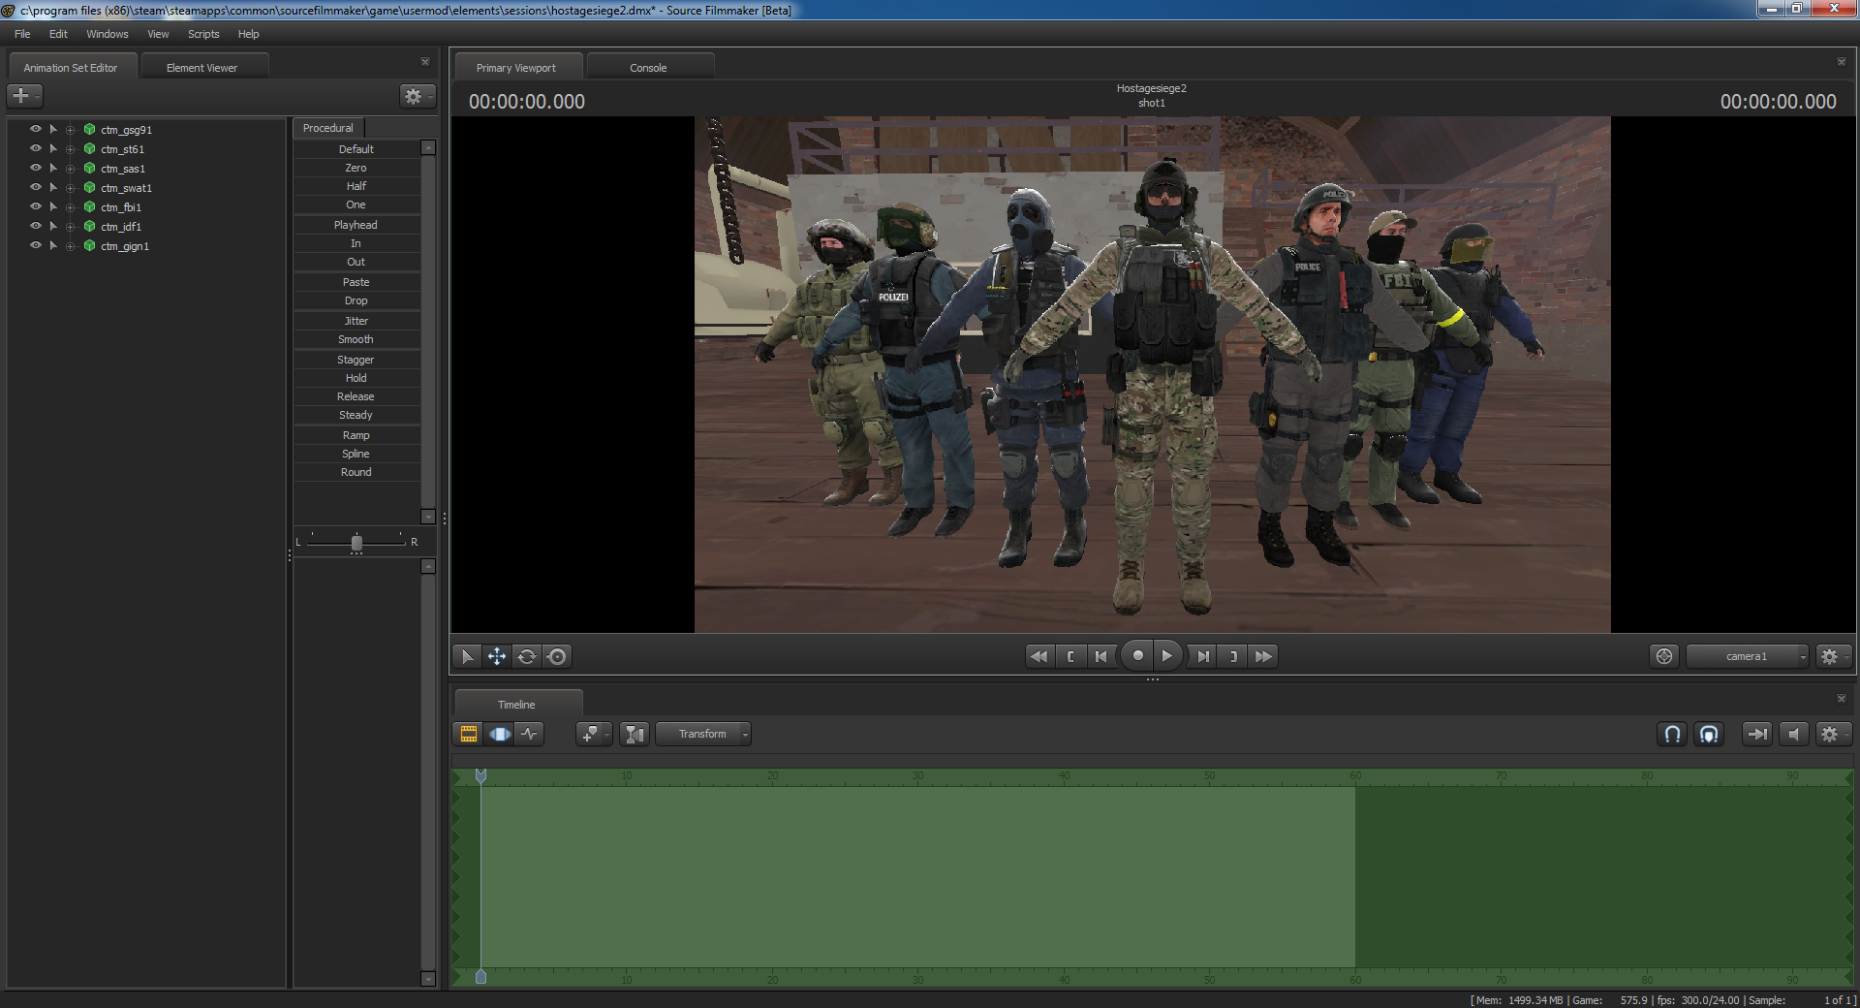Toggle the timeline audio mute speaker
This screenshot has height=1008, width=1860.
click(1793, 734)
